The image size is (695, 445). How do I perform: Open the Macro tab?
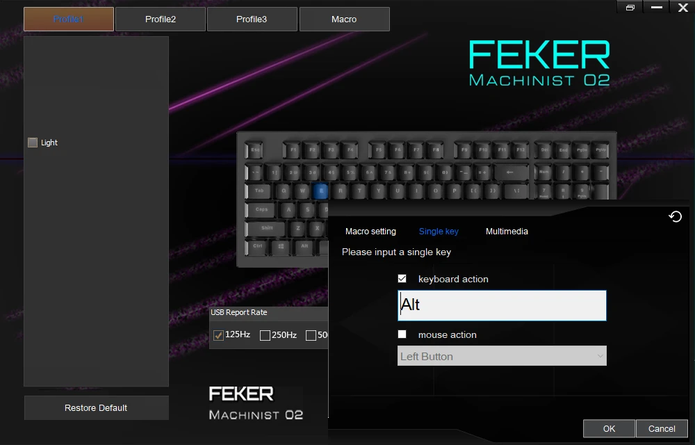coord(345,19)
